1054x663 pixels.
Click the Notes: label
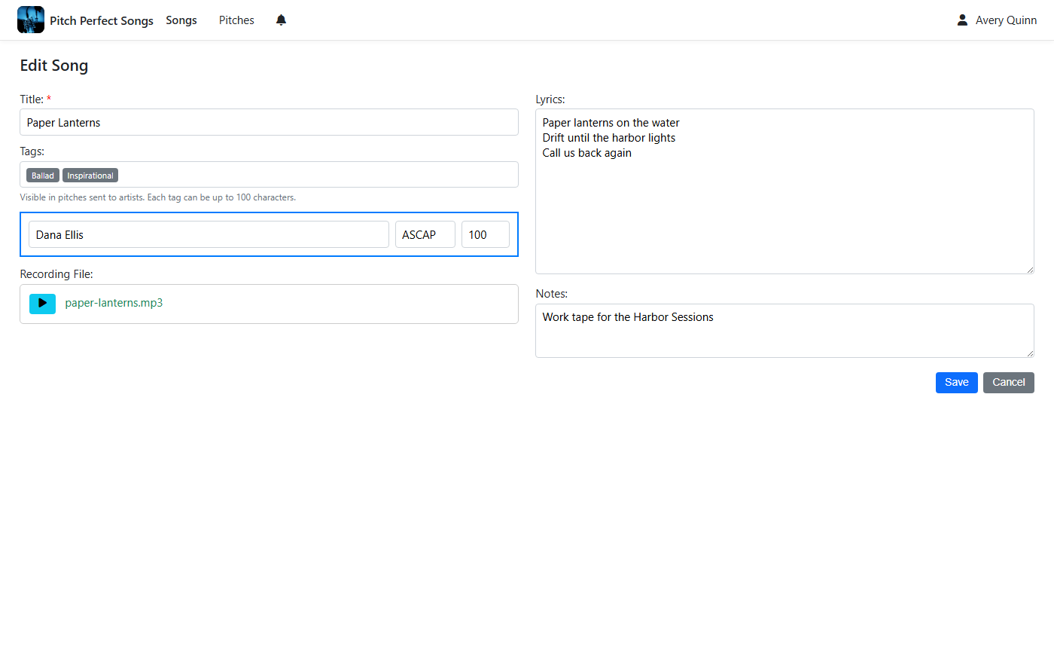coord(552,294)
